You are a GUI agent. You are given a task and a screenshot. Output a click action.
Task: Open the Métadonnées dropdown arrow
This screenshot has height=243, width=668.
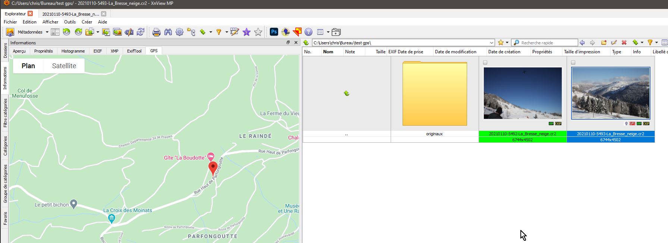click(47, 32)
